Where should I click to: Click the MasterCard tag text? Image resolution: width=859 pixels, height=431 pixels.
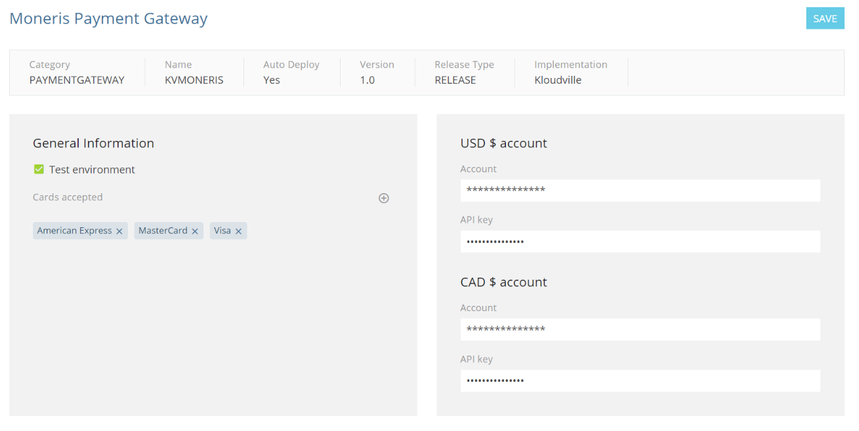click(x=163, y=231)
